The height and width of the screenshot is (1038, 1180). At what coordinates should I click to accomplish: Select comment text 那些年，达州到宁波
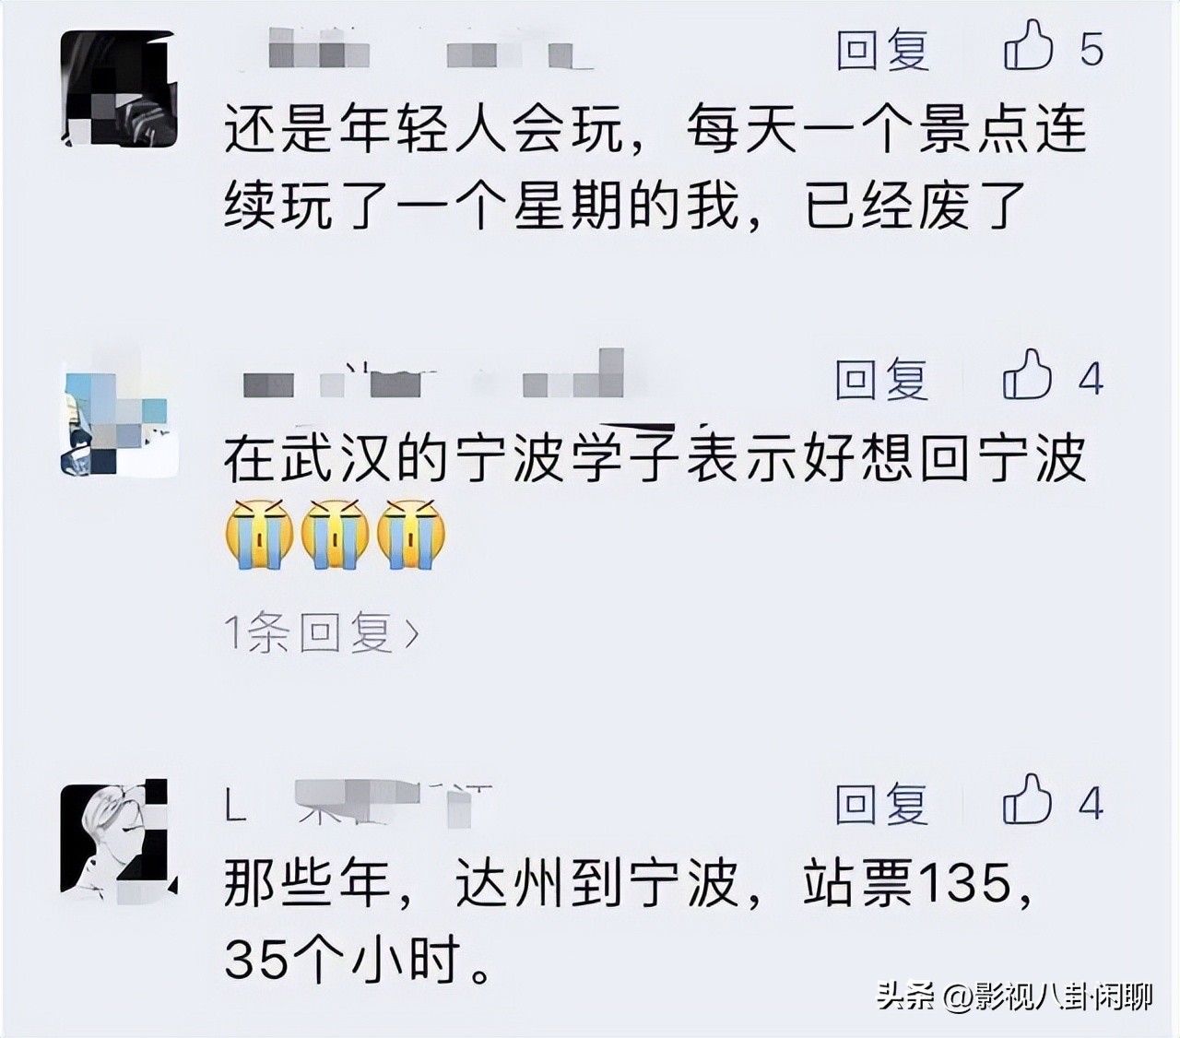click(481, 883)
